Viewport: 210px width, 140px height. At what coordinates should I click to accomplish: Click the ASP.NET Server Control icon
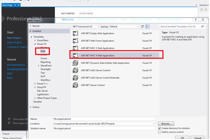(x=75, y=85)
